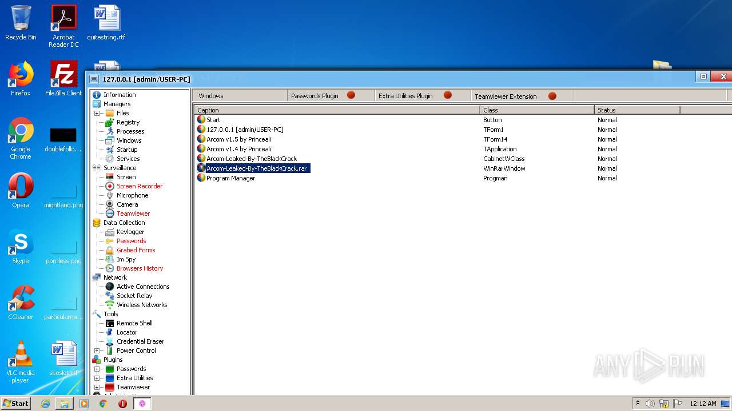The height and width of the screenshot is (411, 732).
Task: Expand the Teamviewer plugin node
Action: pos(97,387)
